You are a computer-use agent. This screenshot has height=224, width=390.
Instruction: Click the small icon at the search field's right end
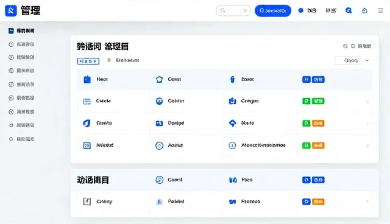[245, 10]
